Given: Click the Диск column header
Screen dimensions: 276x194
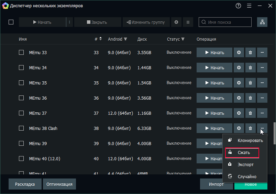Looking at the screenshot, I should click(x=142, y=39).
